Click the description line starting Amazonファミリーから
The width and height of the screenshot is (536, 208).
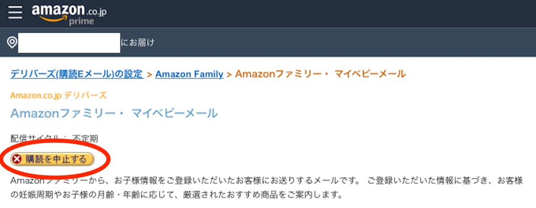[x=267, y=180]
